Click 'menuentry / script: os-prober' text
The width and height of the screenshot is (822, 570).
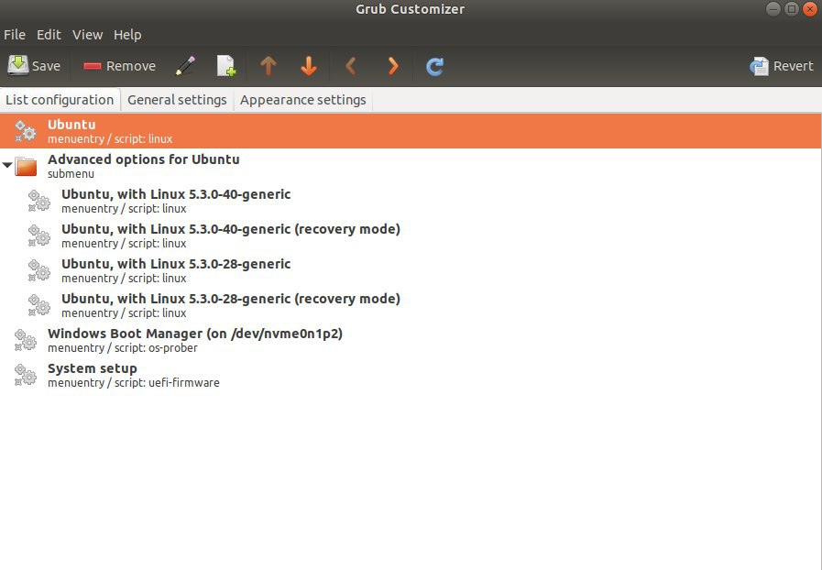pyautogui.click(x=123, y=348)
